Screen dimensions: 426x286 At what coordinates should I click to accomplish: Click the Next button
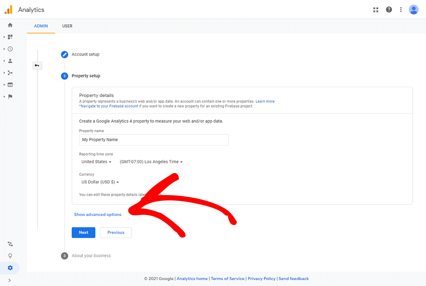coord(83,232)
